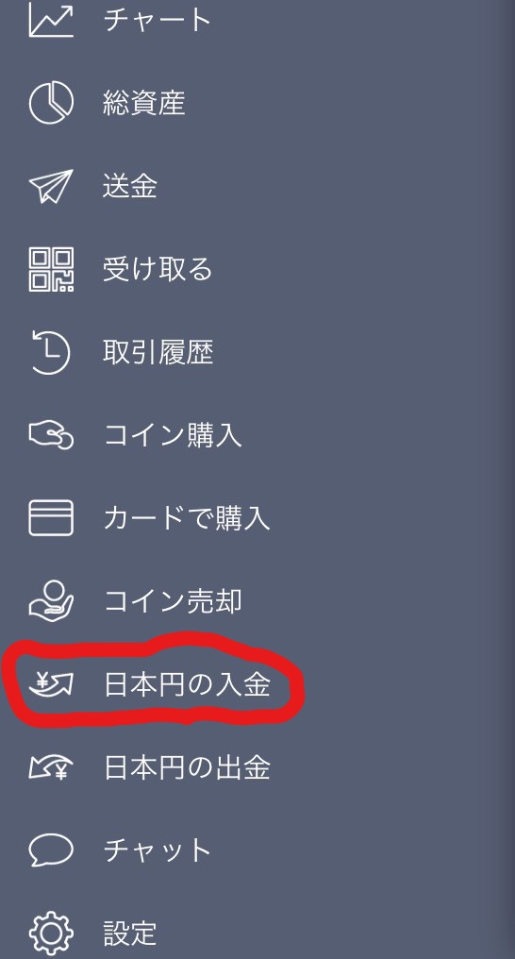This screenshot has width=515, height=959.
Task: Select 取引履歴 menu label
Action: (x=158, y=352)
